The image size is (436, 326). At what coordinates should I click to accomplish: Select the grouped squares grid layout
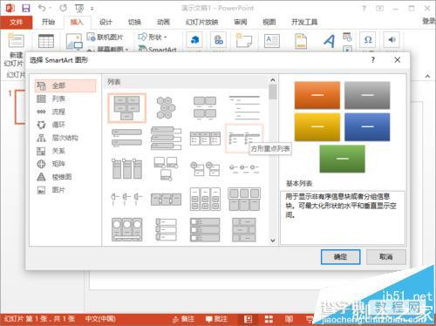tap(243, 200)
